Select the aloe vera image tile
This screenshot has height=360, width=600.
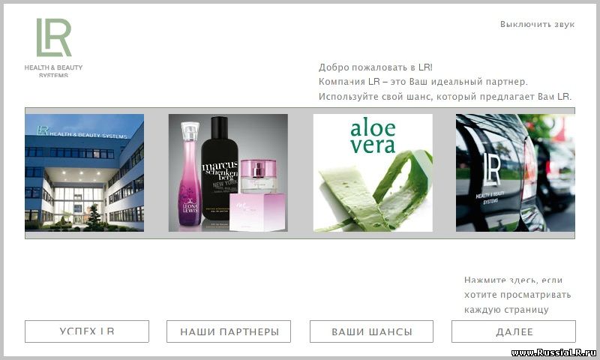373,172
